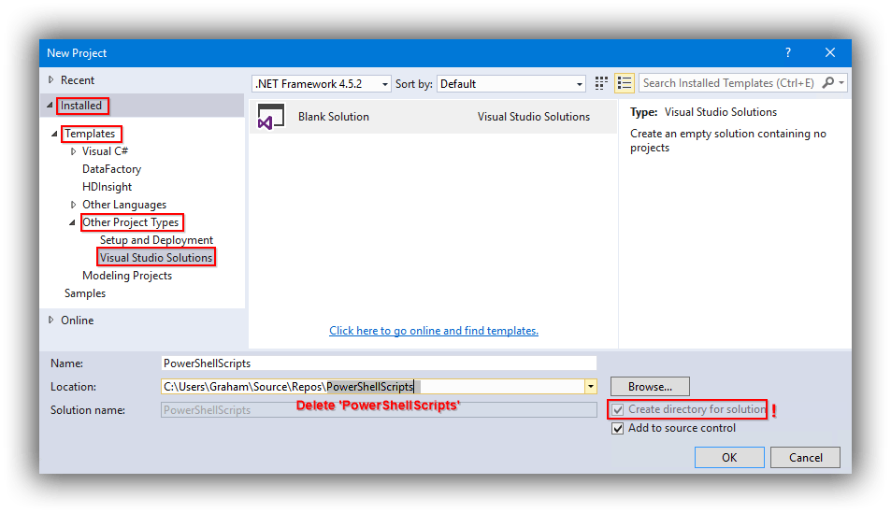Click into the Location path field
The width and height of the screenshot is (891, 513).
[x=373, y=387]
